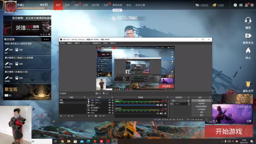
Task: Open the OBS 视图(V) menu
Action: [77, 43]
